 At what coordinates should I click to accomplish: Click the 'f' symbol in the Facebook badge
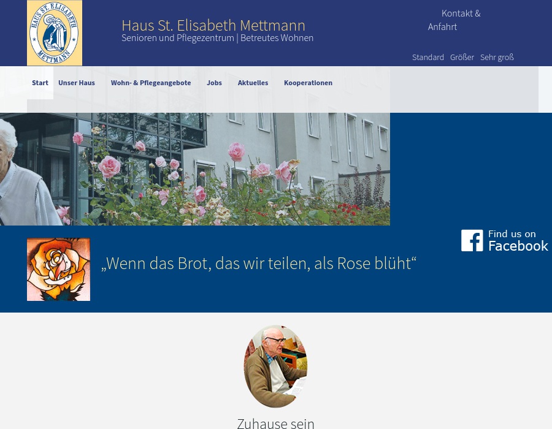click(x=472, y=240)
